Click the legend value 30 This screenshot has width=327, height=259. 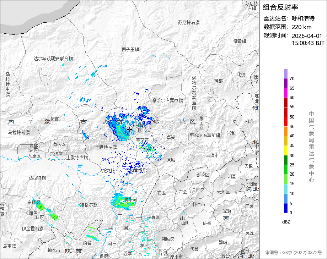click(292, 155)
